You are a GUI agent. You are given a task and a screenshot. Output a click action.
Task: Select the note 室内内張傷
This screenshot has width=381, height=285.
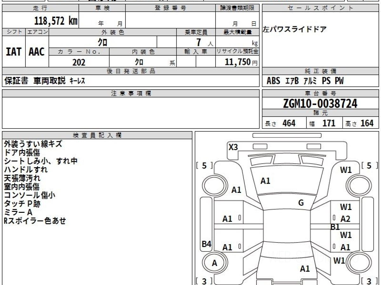(x=22, y=187)
